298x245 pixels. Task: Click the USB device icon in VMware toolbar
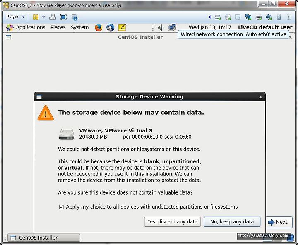pyautogui.click(x=279, y=17)
